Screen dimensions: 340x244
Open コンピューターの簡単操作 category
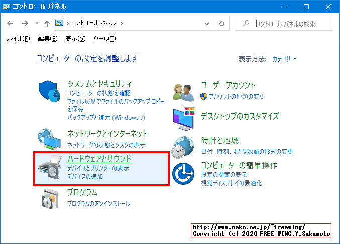(x=239, y=165)
